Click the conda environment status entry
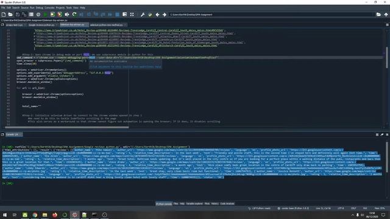This screenshot has width=390, height=219. pos(293,208)
